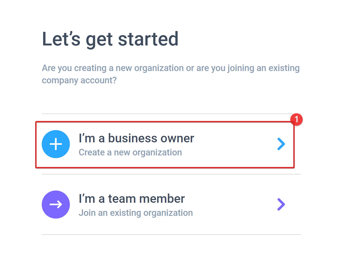
Task: Click the purple chevron beside team member
Action: (281, 204)
